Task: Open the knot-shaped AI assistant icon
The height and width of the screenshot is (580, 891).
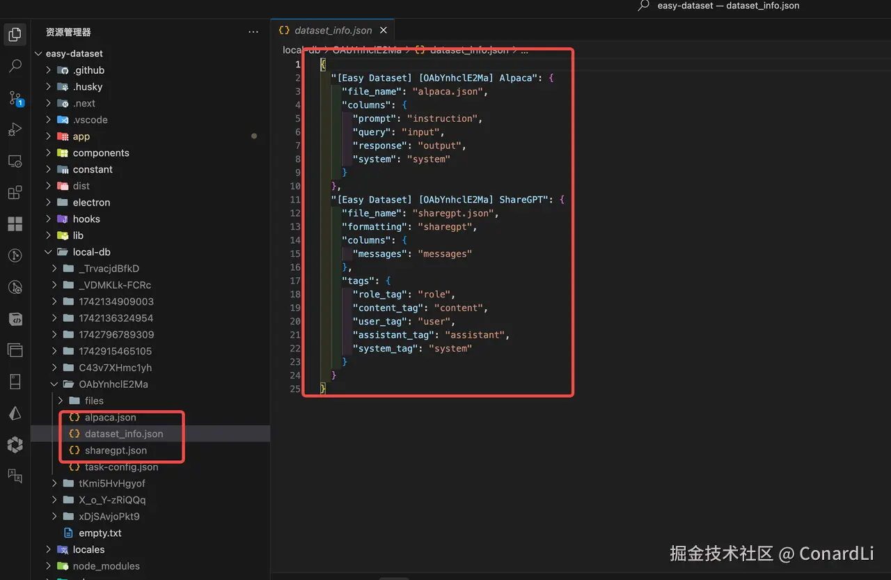Action: (15, 444)
